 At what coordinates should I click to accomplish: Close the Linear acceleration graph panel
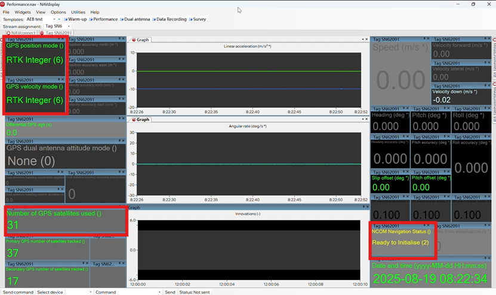(366, 39)
